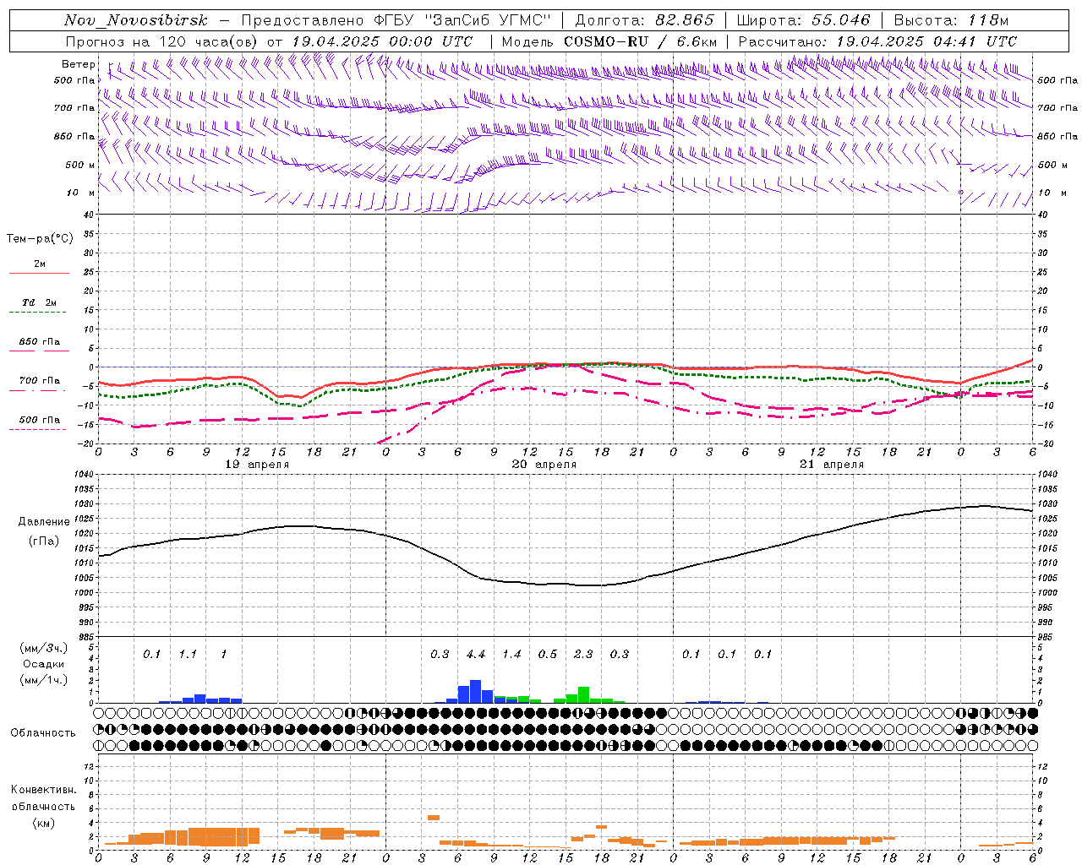Click the Предоставлено ФГБУ "ЗапСиб УГМС" text
The height and width of the screenshot is (865, 1082).
click(396, 20)
